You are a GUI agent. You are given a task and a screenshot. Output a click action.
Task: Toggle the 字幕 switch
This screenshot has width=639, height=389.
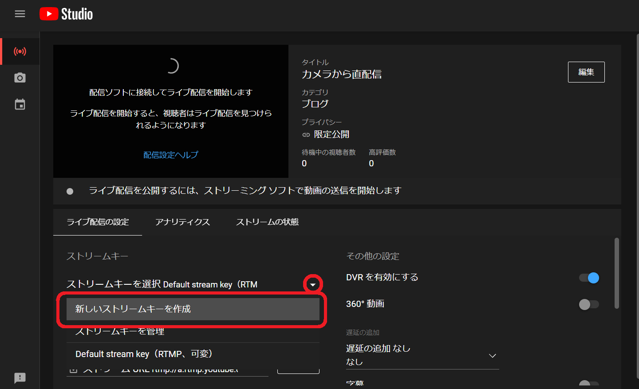click(x=589, y=384)
